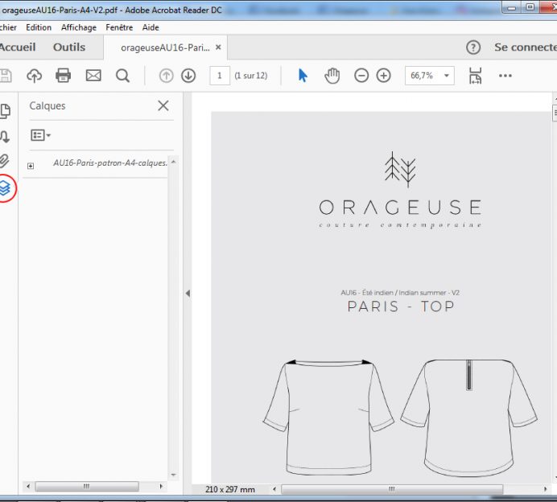Viewport: 557px width, 502px height.
Task: Open Affichage menu
Action: [x=79, y=27]
